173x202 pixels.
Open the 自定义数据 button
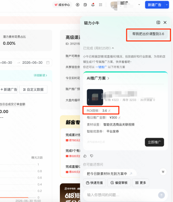click(x=33, y=90)
